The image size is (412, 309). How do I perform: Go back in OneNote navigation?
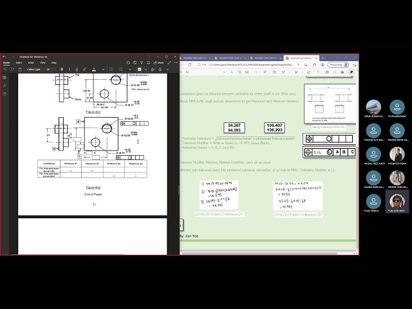(4, 57)
